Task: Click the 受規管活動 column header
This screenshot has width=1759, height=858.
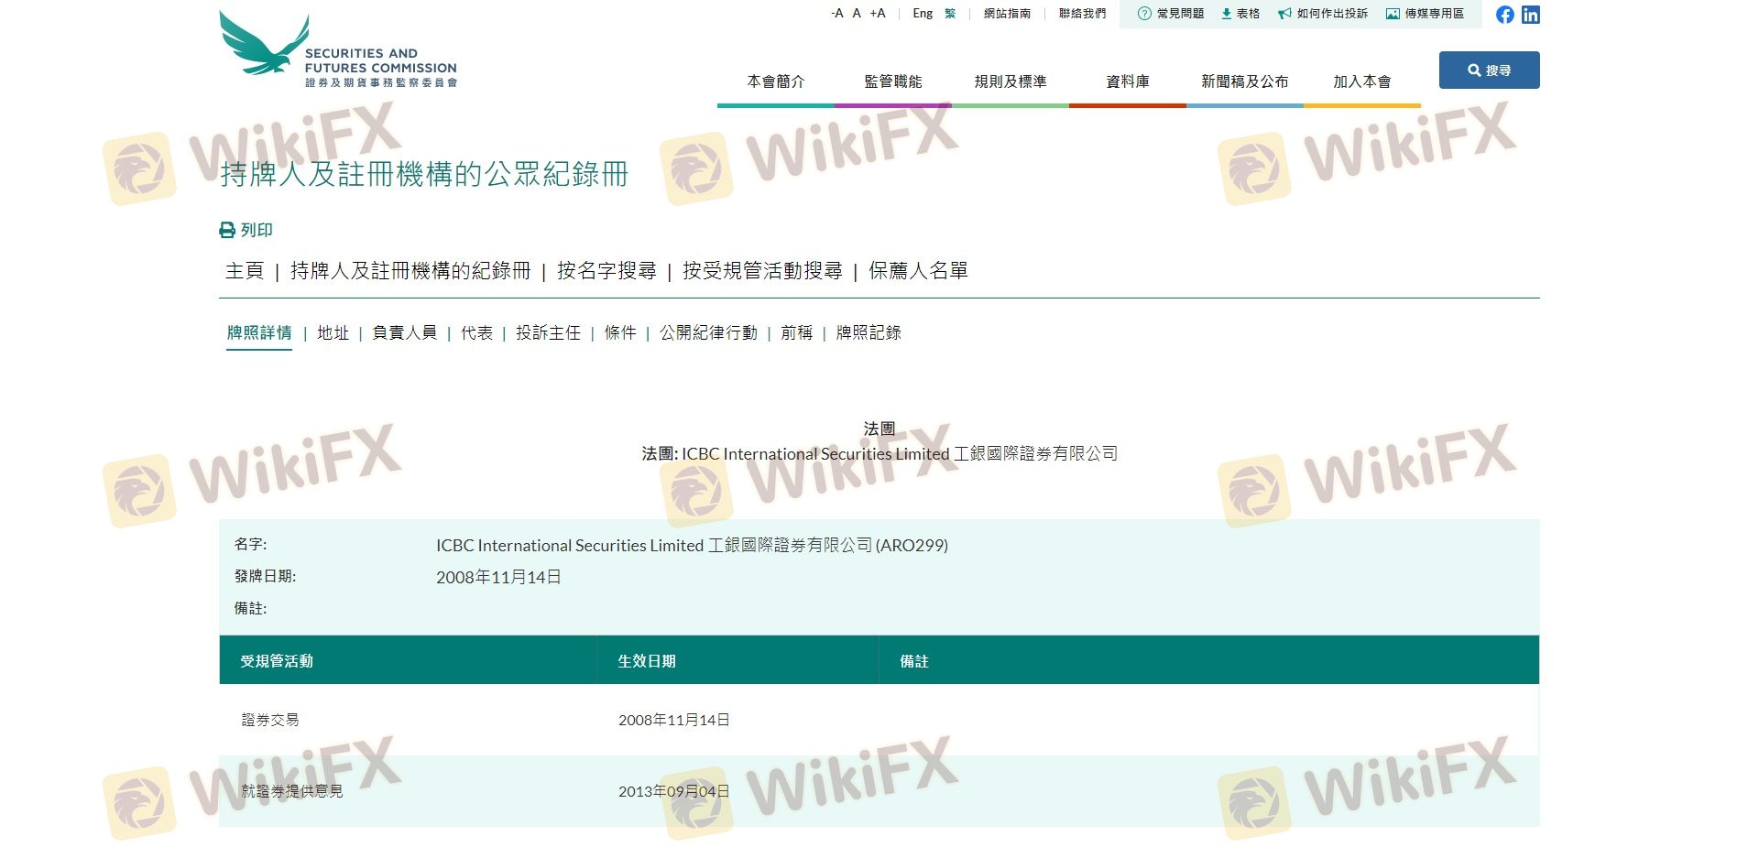Action: [277, 661]
